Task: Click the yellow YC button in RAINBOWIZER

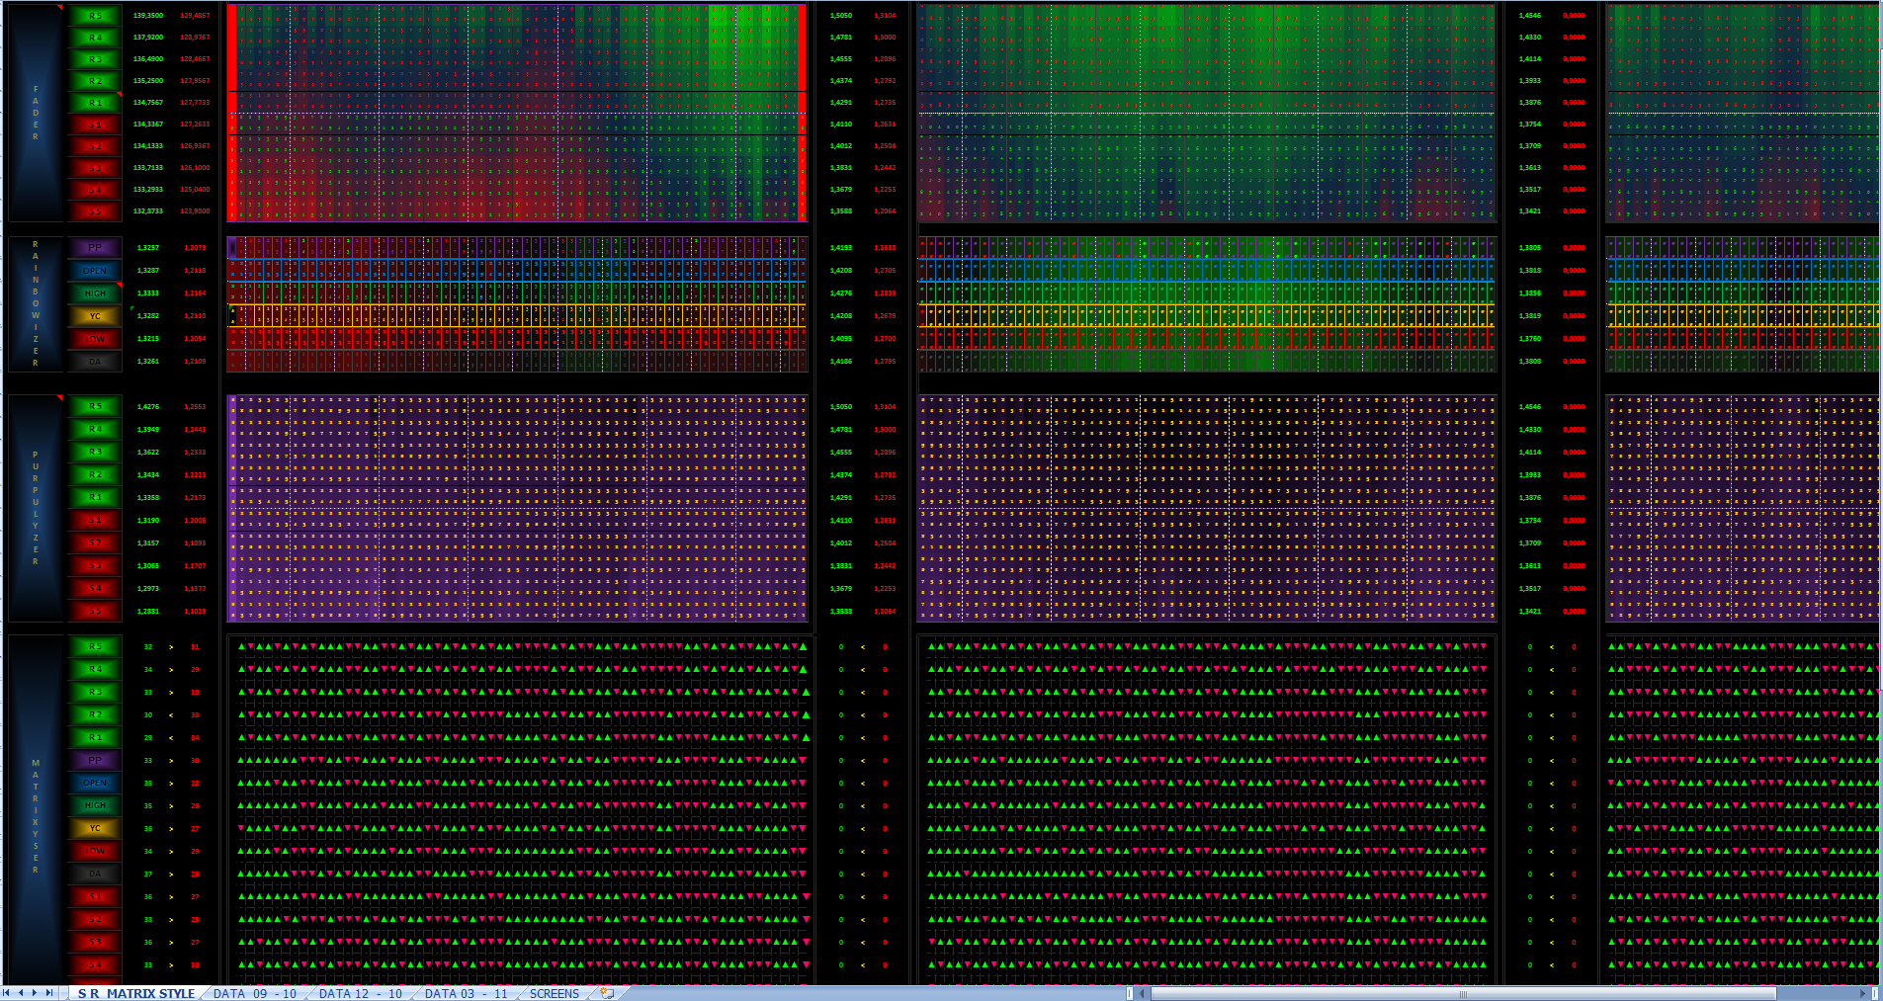Action: pos(95,316)
